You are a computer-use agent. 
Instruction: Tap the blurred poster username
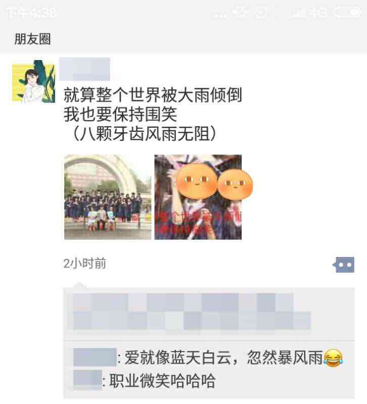pos(85,69)
